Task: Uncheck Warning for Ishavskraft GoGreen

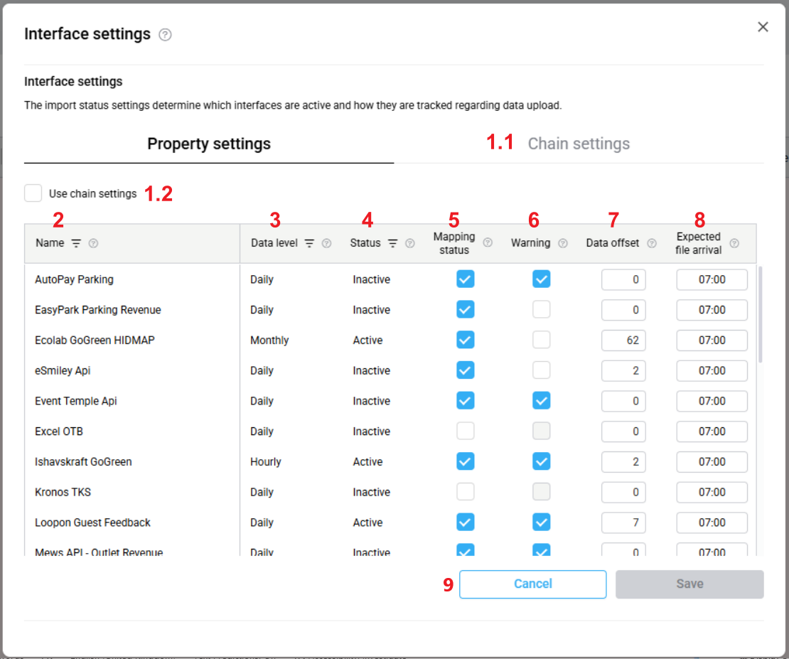Action: [x=542, y=461]
